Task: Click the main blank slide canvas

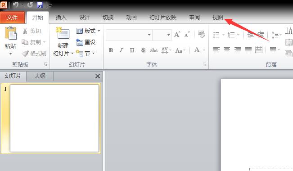Action: point(257,125)
